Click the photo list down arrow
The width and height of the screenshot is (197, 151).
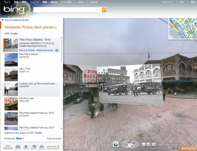click(61, 128)
